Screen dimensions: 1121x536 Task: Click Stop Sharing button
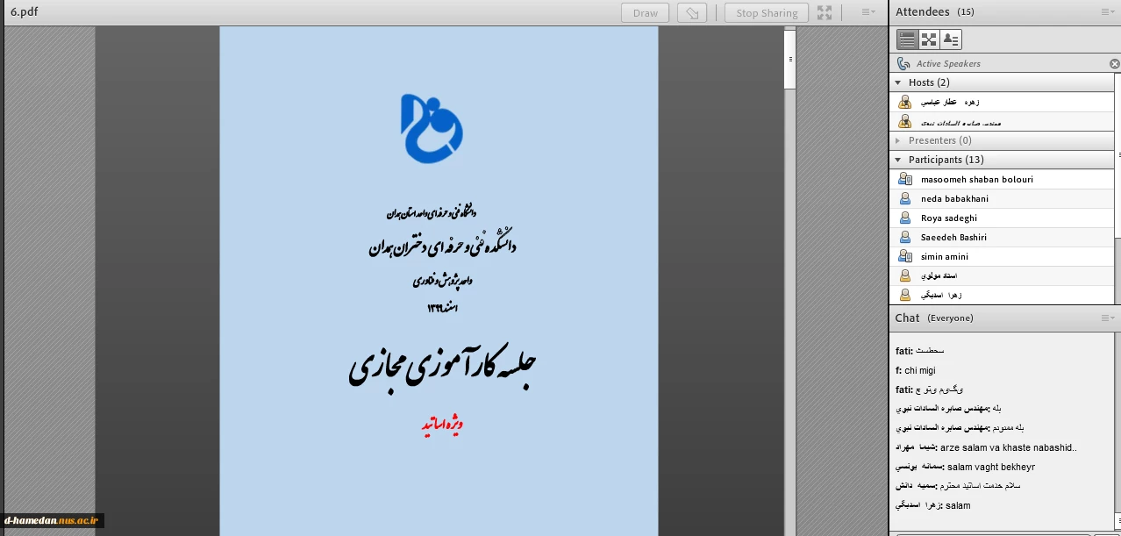tap(767, 12)
